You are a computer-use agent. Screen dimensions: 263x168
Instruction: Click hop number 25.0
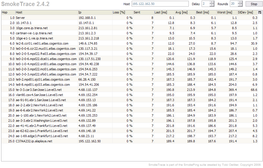click(11, 141)
